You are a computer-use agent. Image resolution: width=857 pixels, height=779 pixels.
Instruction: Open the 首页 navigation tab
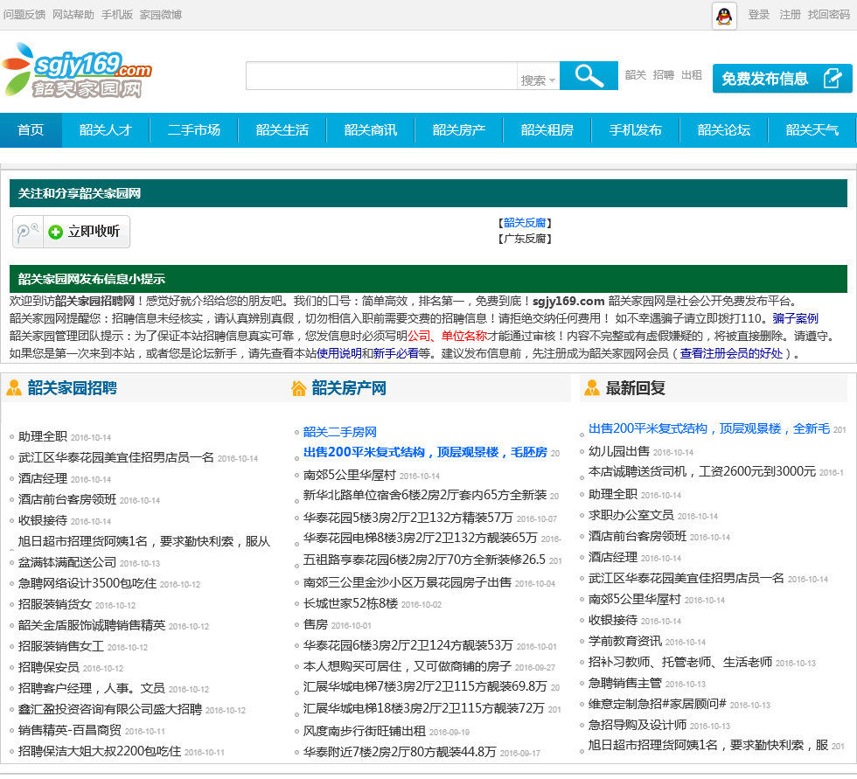[31, 130]
